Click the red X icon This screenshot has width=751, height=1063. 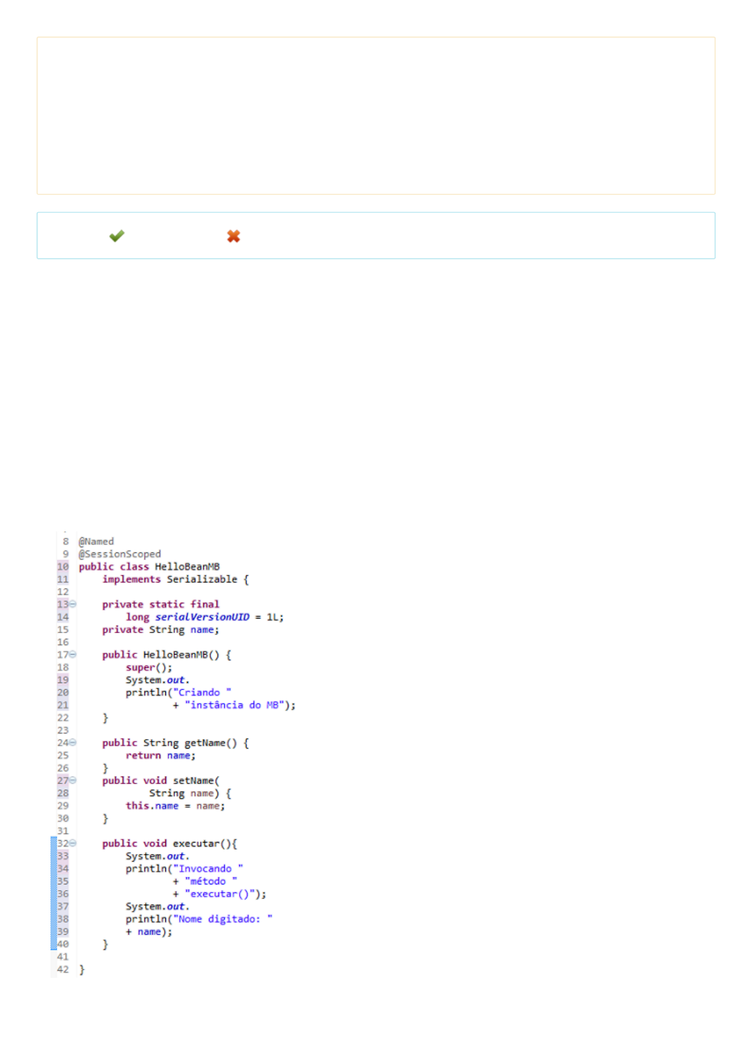tap(234, 236)
